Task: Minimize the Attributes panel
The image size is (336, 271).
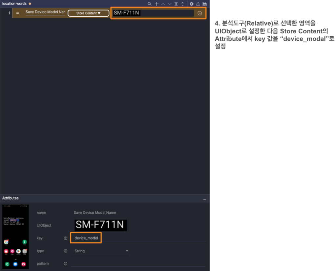Action: [204, 199]
